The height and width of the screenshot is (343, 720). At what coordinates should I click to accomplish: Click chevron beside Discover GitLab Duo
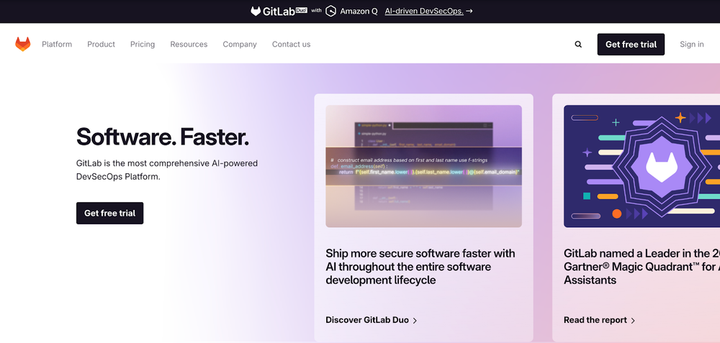(415, 321)
